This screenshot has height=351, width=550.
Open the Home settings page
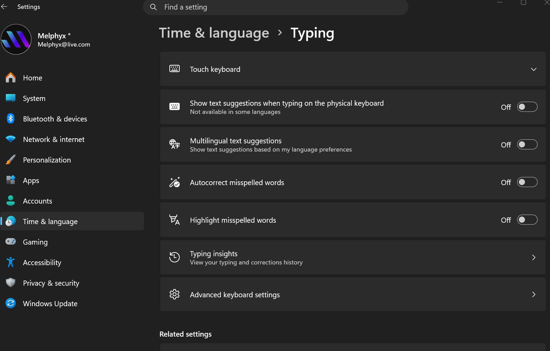[x=33, y=78]
